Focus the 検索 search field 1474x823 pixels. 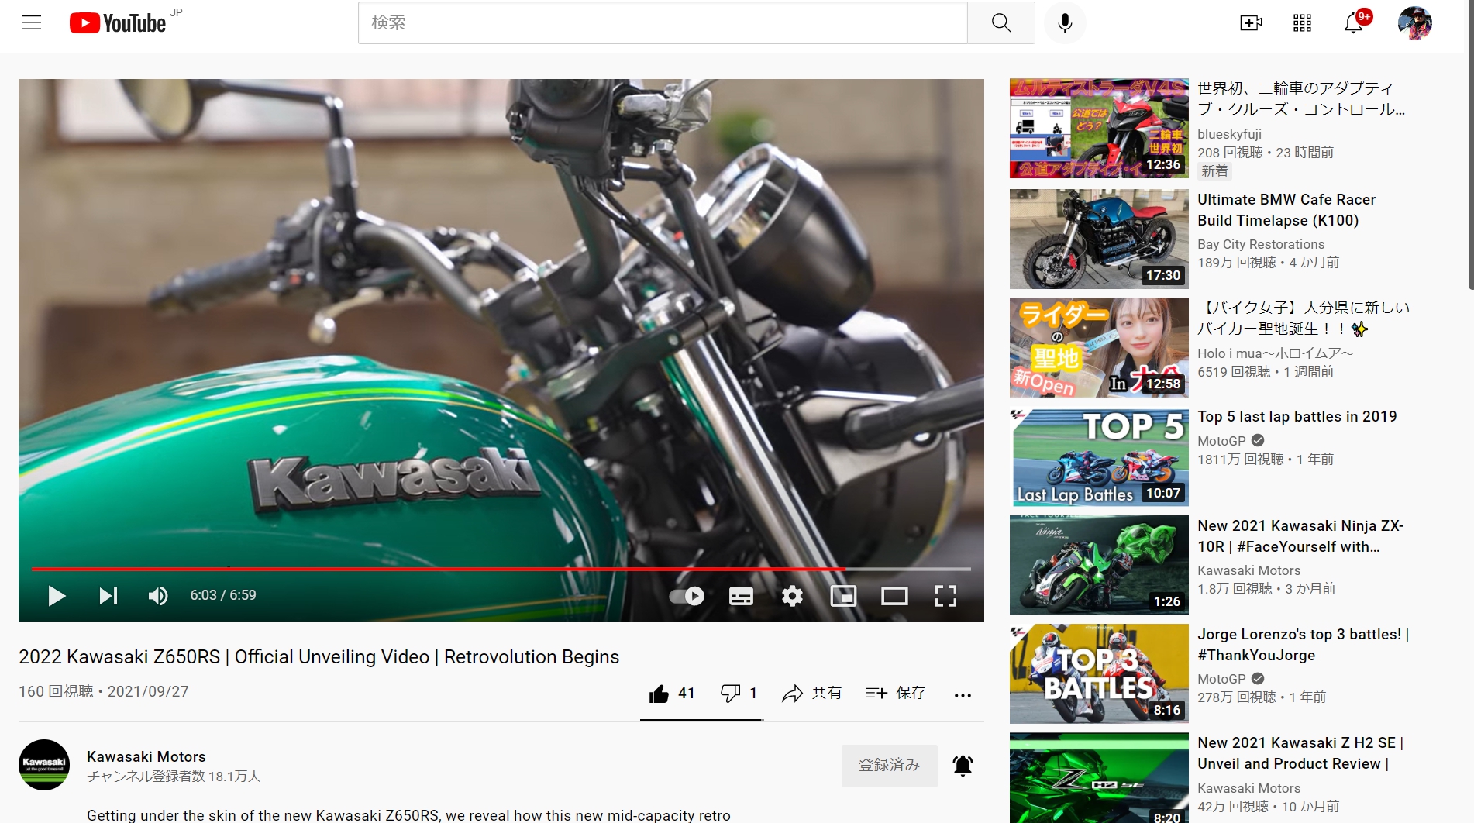663,22
